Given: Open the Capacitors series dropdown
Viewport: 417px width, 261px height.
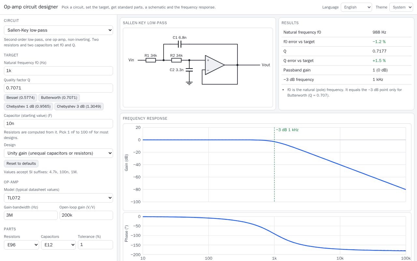Looking at the screenshot, I should tap(58, 245).
